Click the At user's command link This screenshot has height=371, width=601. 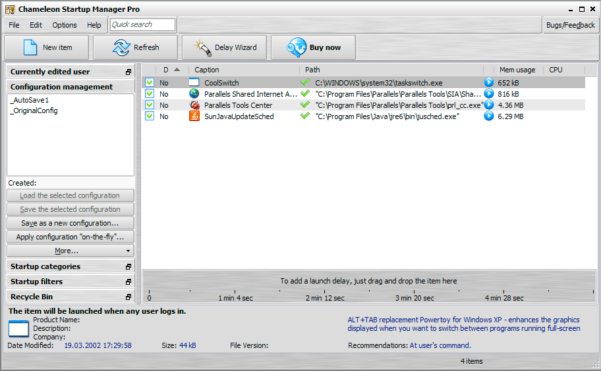click(440, 345)
